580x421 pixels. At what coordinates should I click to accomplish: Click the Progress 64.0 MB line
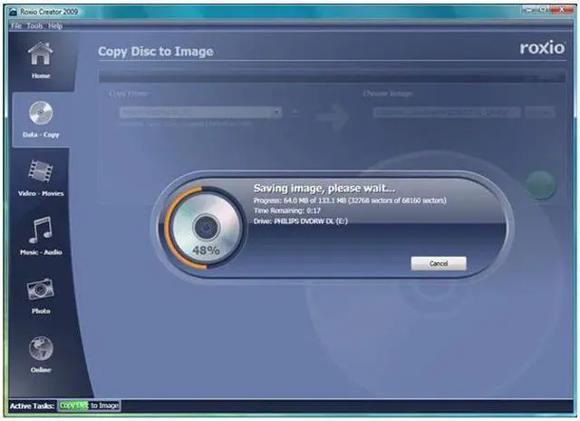tap(350, 201)
